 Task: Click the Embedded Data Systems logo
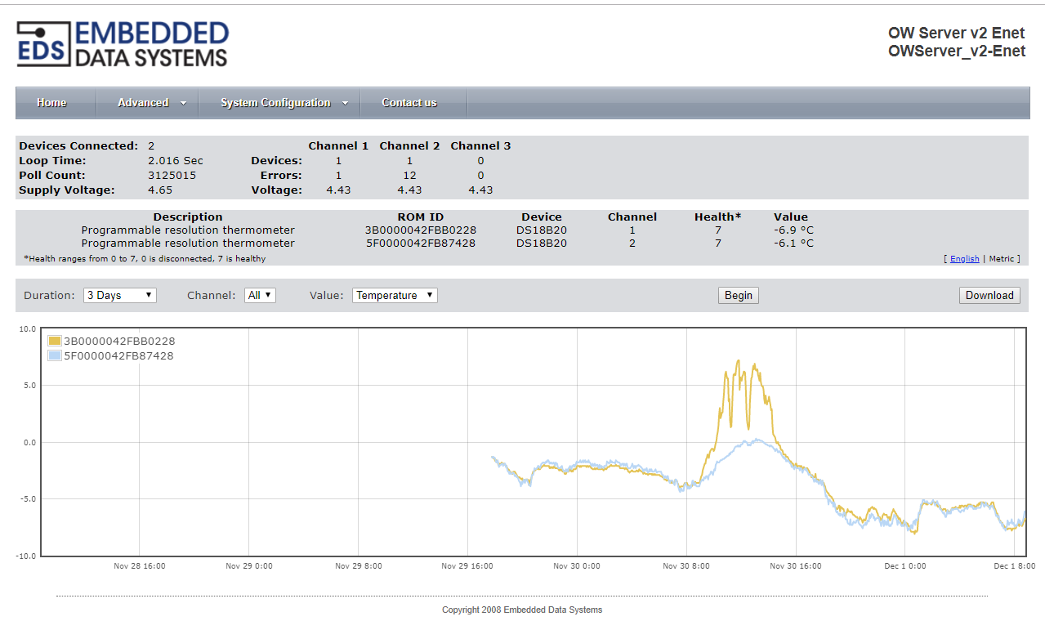click(123, 44)
